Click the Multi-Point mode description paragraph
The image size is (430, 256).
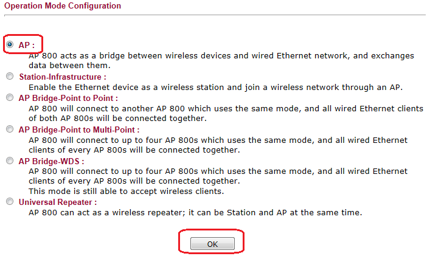click(x=218, y=145)
